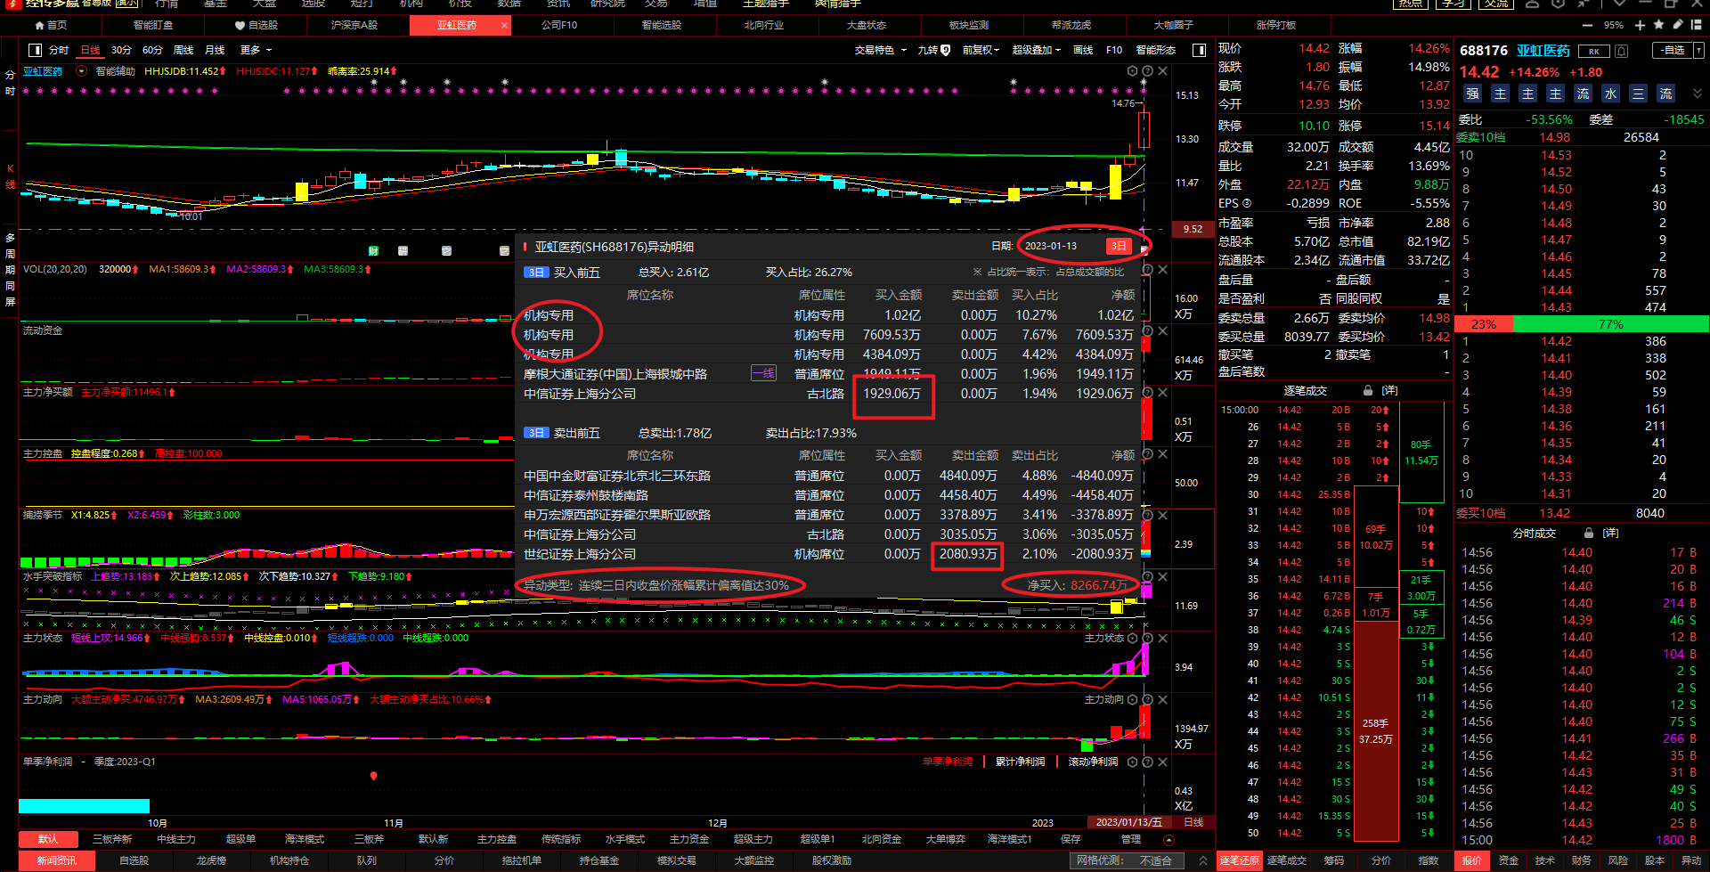Click the lock icon beside 分时成交
1710x872 pixels.
coord(1588,533)
